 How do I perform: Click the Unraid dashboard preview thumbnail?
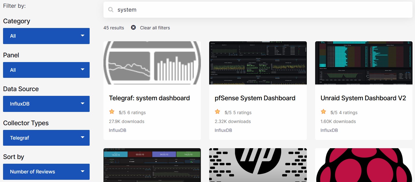click(364, 63)
